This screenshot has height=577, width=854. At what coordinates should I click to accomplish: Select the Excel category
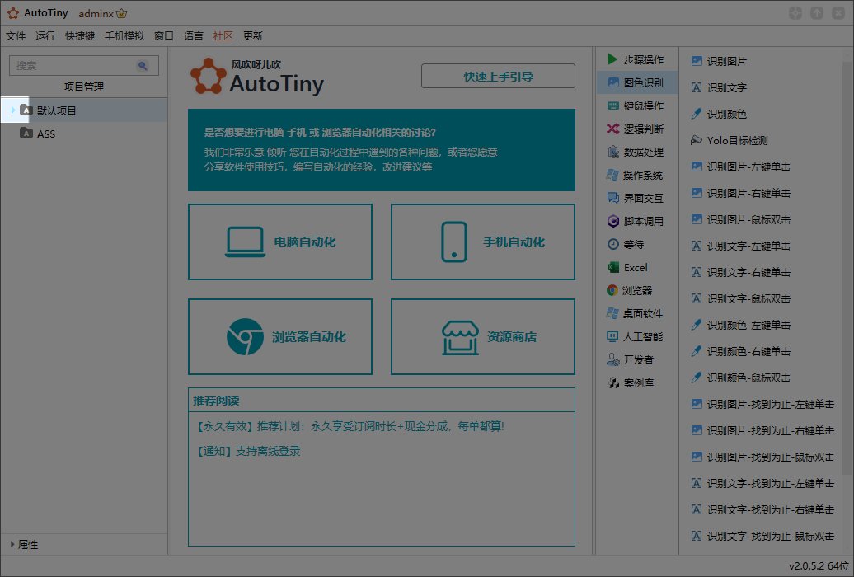coord(636,268)
